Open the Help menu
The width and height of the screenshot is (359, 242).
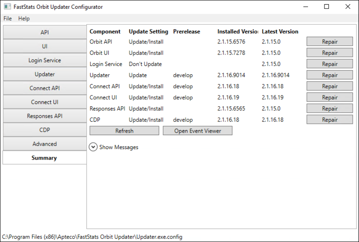pos(24,19)
